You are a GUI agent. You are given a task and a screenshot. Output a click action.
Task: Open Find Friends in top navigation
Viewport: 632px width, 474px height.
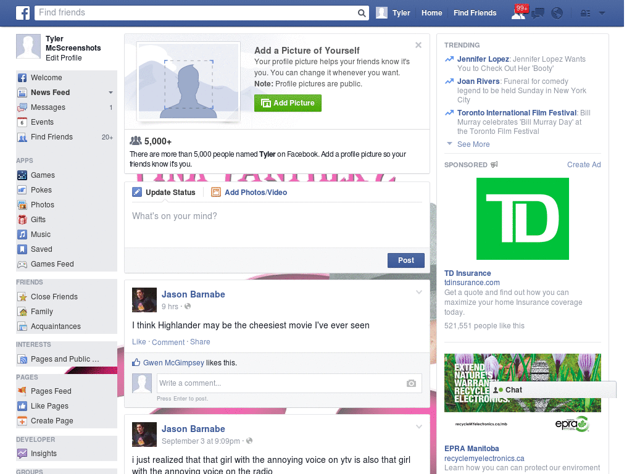pos(475,13)
